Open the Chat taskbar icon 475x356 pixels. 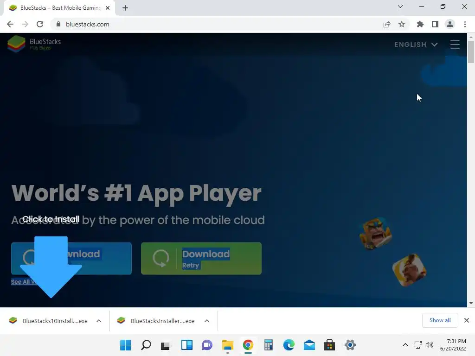coord(207,345)
